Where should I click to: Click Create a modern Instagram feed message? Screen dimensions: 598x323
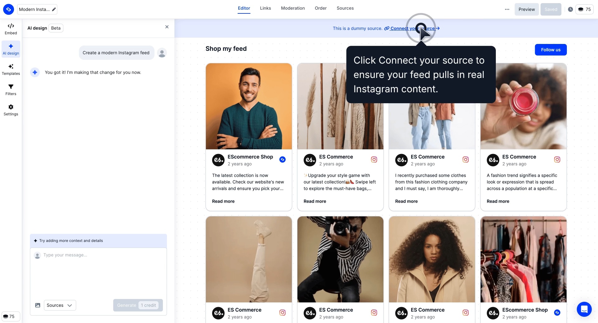coord(116,53)
